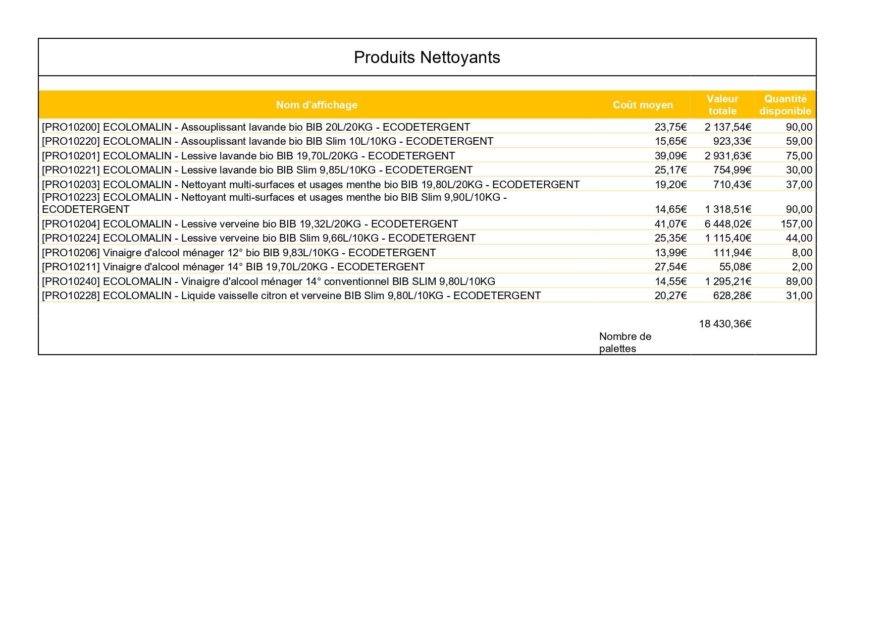The image size is (886, 626).
Task: Click the PRO10223 Nettoyant Slim product name
Action: [x=274, y=203]
